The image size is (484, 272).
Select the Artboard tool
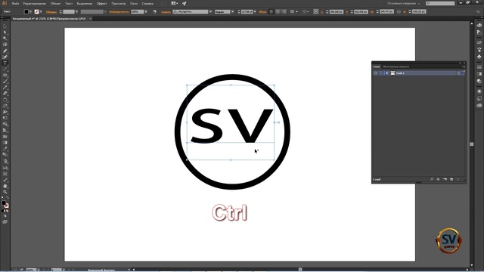pyautogui.click(x=5, y=174)
